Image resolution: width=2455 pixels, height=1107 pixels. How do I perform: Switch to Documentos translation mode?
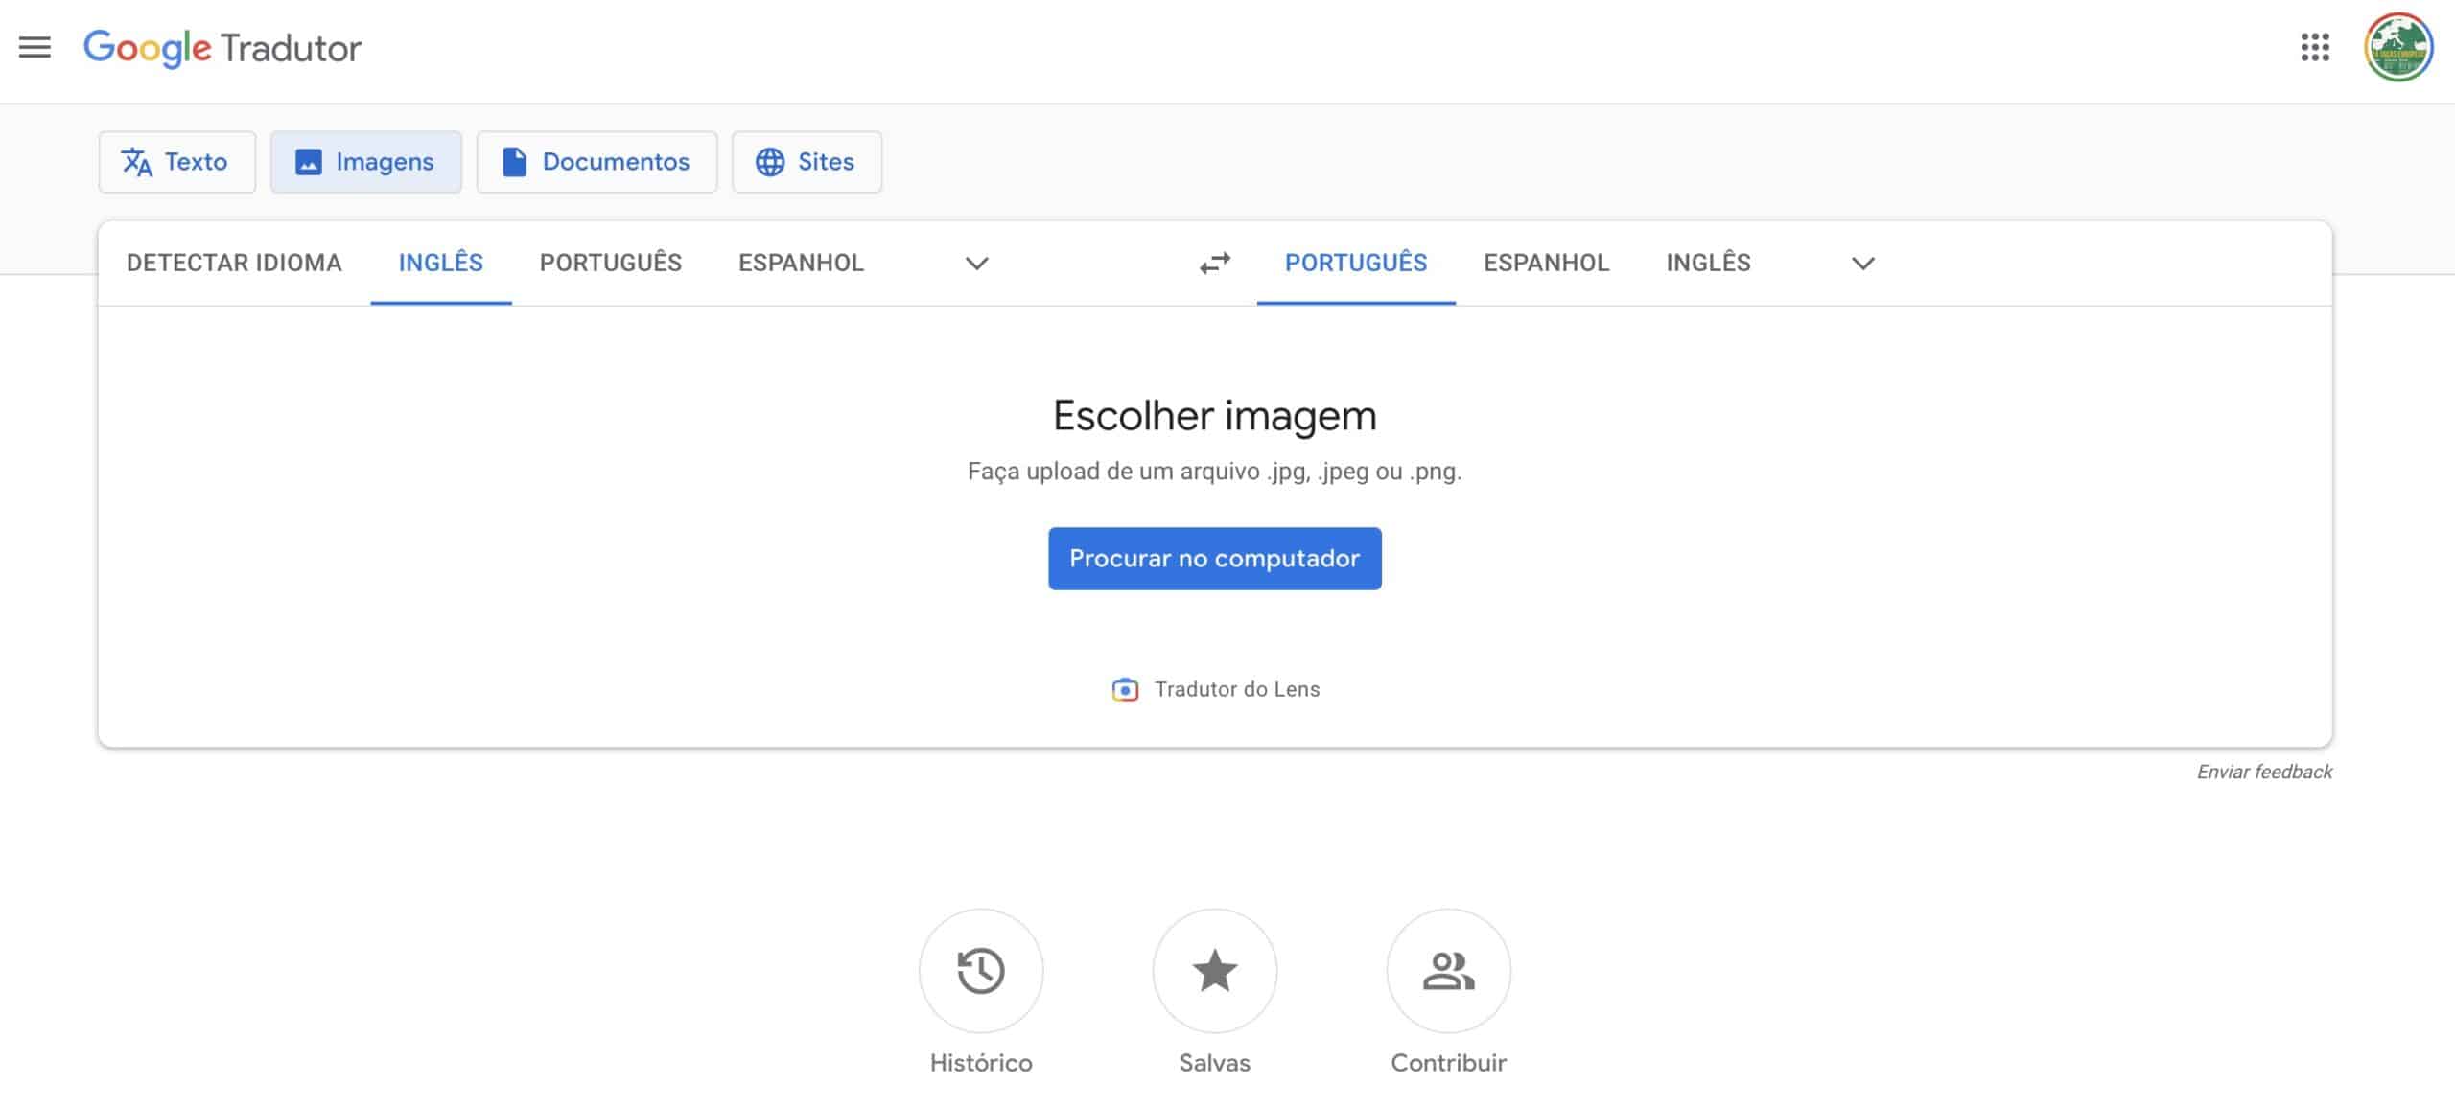click(x=596, y=162)
